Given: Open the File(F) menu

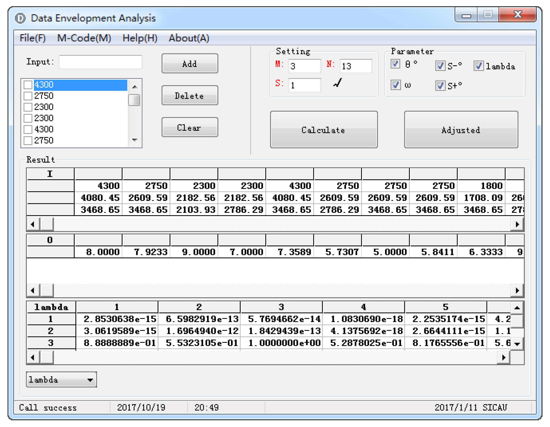Looking at the screenshot, I should pos(33,38).
